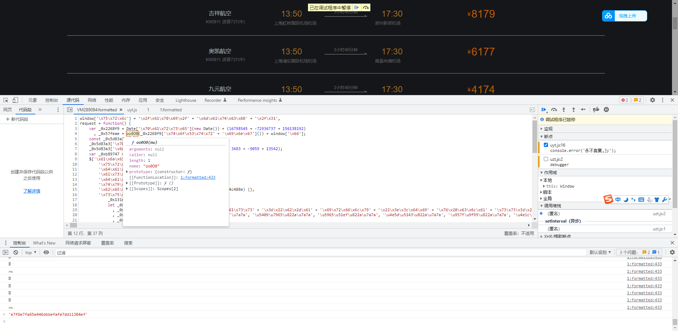Expand prototype in function popup
This screenshot has width=678, height=331.
127,172
